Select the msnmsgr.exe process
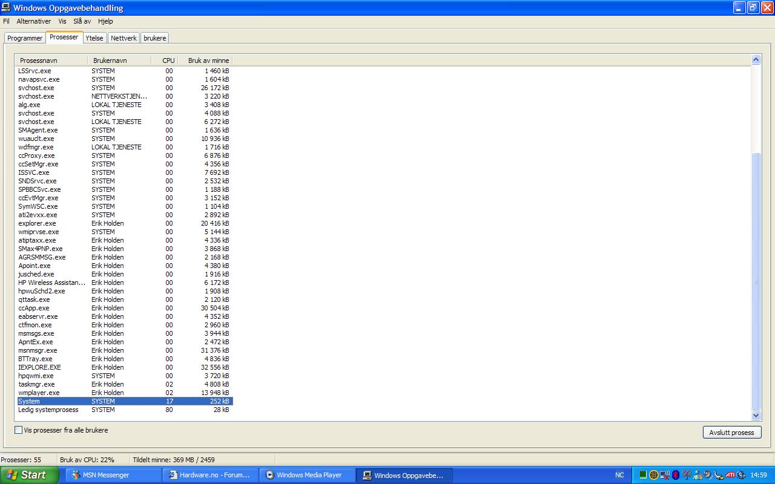This screenshot has height=484, width=775. click(x=125, y=350)
